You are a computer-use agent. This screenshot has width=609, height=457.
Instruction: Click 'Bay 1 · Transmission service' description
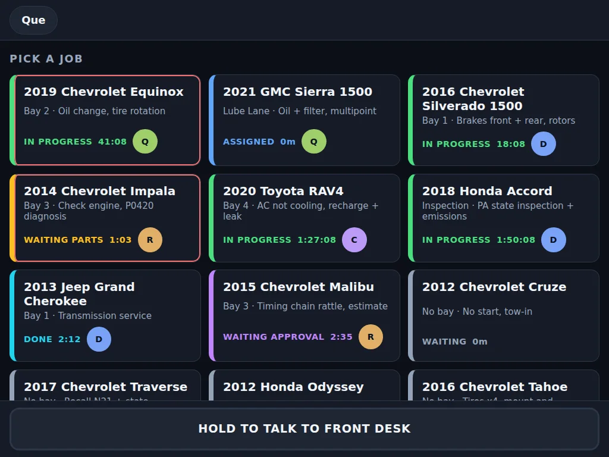tap(88, 315)
